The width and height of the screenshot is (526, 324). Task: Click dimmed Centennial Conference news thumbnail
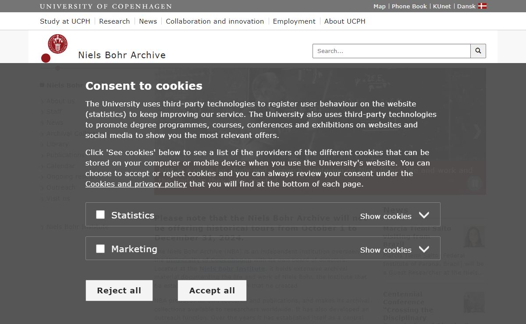(x=474, y=303)
